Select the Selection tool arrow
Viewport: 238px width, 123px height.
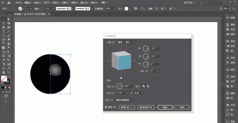click(x=4, y=19)
